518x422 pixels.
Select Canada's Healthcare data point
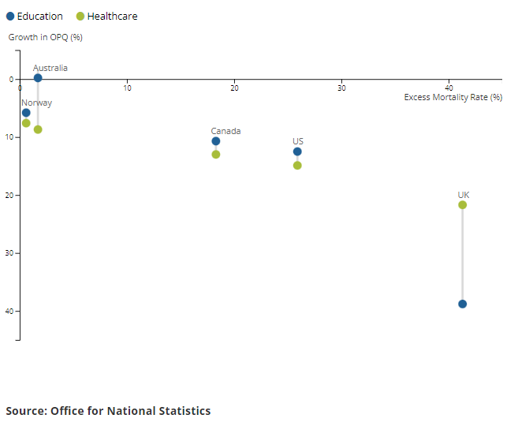[216, 155]
